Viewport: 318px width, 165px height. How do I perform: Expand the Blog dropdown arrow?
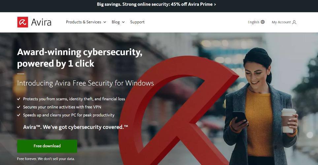click(x=123, y=22)
